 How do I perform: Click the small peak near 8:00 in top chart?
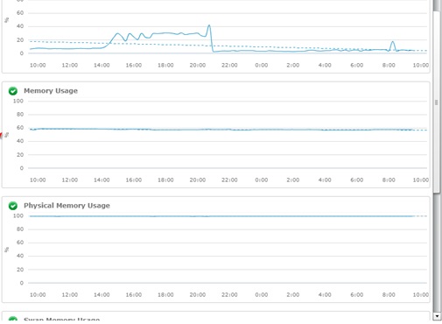coord(393,42)
